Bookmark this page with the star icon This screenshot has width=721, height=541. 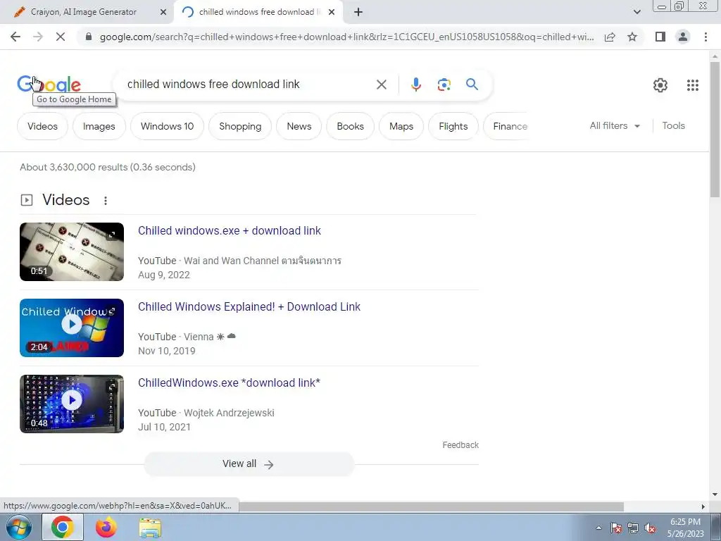coord(632,37)
